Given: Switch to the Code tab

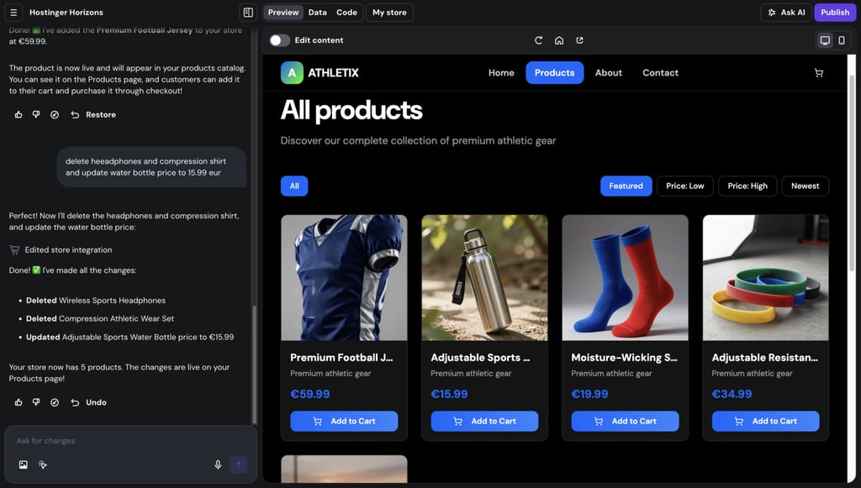Looking at the screenshot, I should (346, 12).
